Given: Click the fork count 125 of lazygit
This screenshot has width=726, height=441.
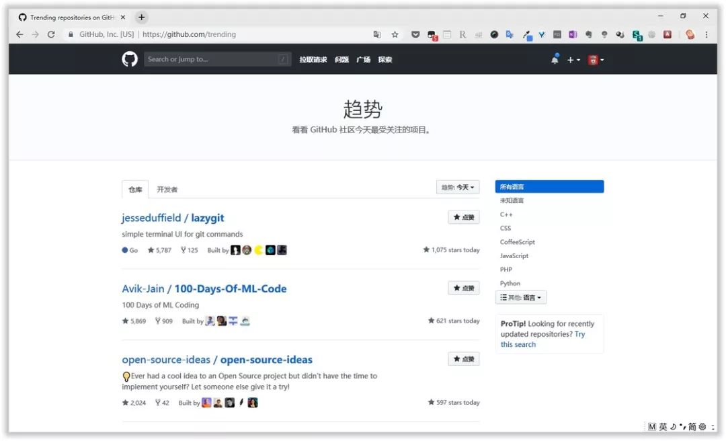Looking at the screenshot, I should (189, 250).
